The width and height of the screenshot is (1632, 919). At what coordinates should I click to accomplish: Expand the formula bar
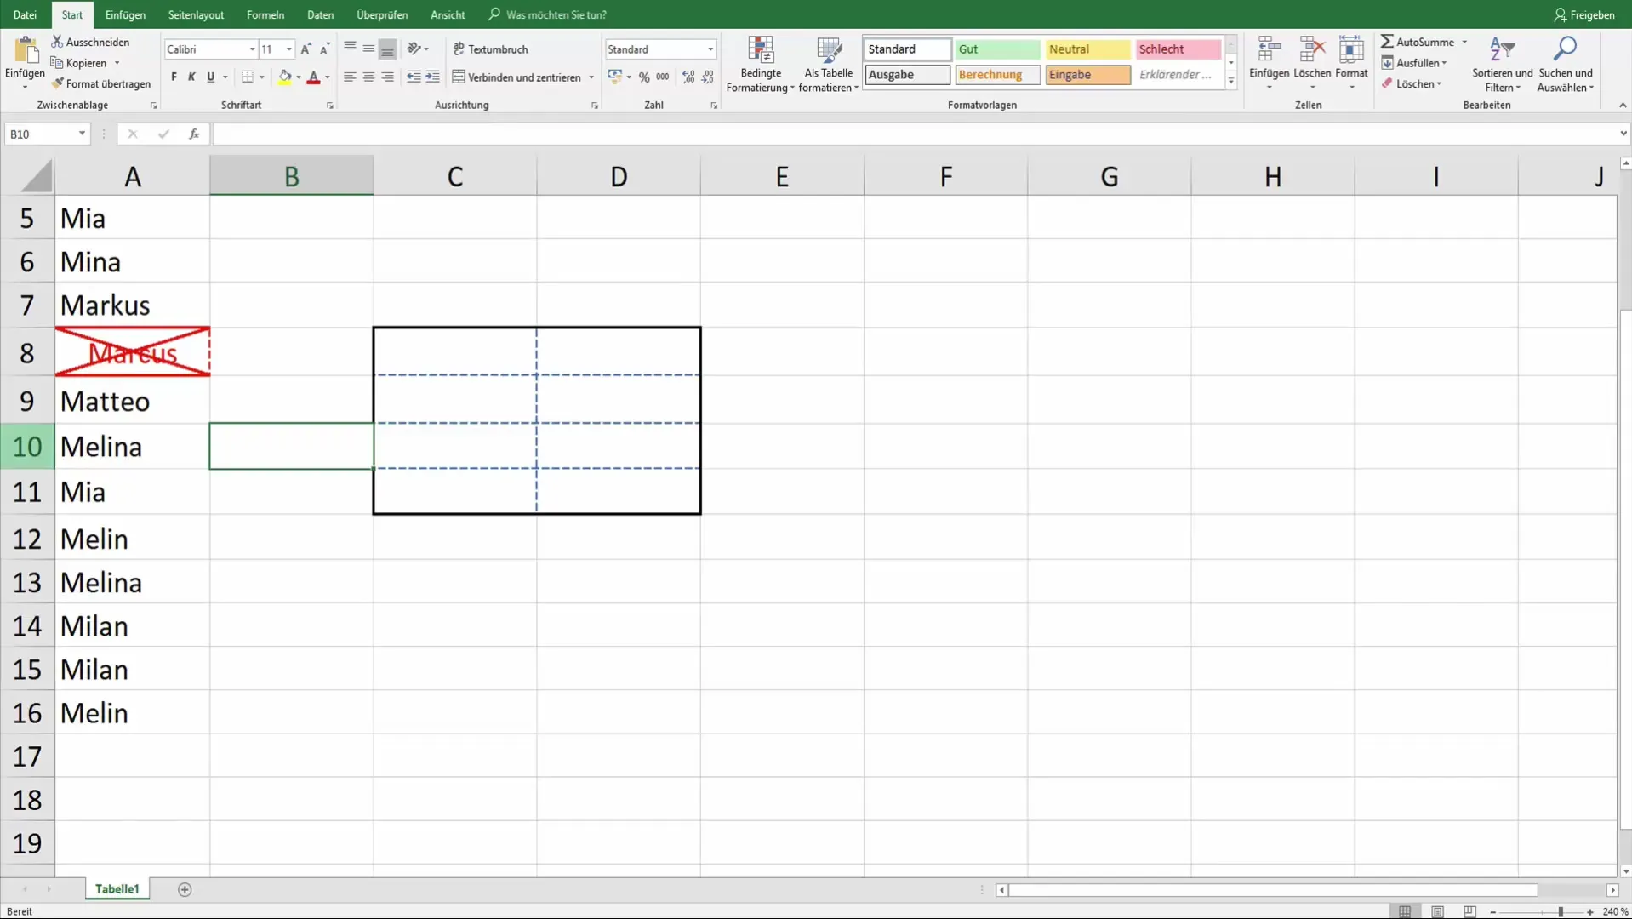(1623, 134)
